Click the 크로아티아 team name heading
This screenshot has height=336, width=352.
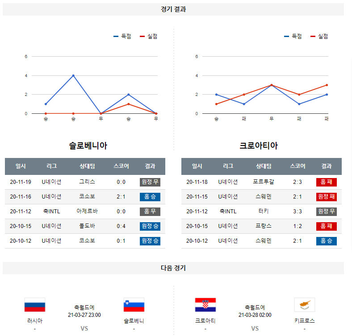click(259, 146)
